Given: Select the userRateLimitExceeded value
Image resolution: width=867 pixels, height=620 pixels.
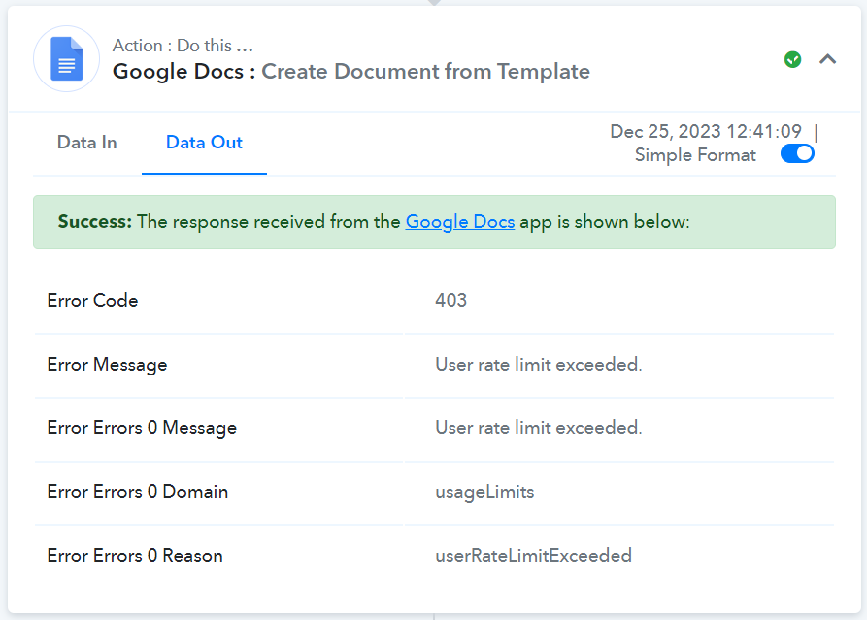Looking at the screenshot, I should coord(533,556).
